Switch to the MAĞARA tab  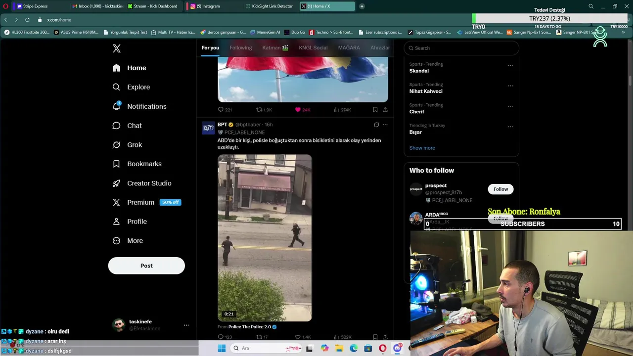click(x=349, y=47)
